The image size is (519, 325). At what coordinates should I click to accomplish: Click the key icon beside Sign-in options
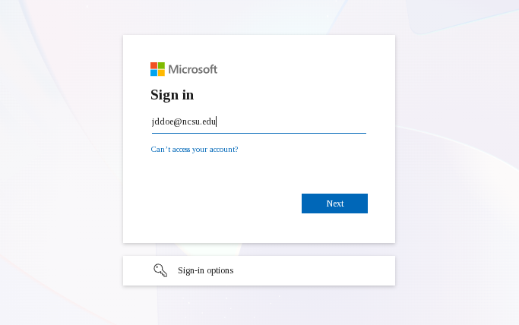click(x=160, y=270)
